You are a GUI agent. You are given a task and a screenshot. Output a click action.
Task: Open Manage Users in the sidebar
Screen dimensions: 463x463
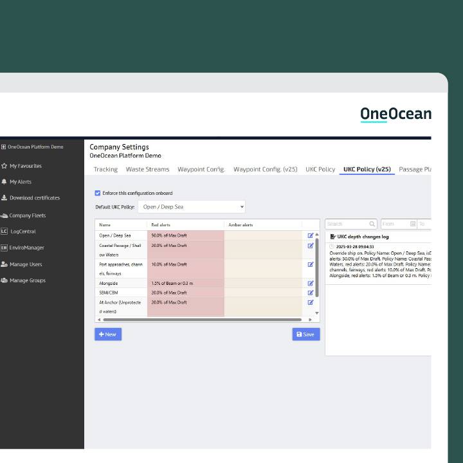point(25,264)
